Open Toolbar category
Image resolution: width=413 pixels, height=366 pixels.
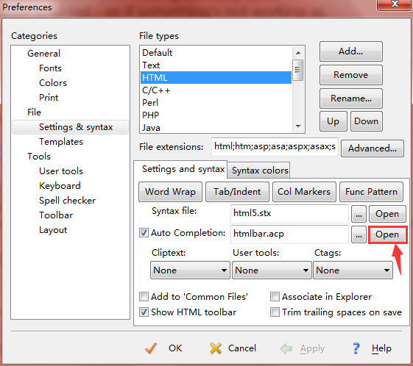click(x=56, y=215)
